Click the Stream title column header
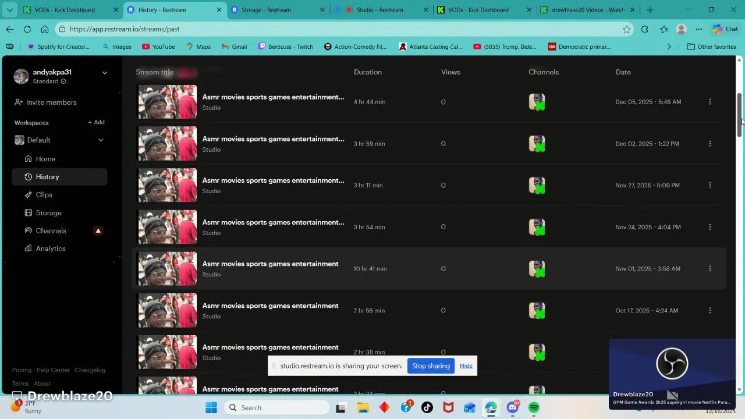Image resolution: width=745 pixels, height=419 pixels. (x=155, y=72)
